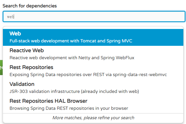Click the Netty and Spring WebFlux description
Viewport: 186px width, 124px height.
(72, 58)
